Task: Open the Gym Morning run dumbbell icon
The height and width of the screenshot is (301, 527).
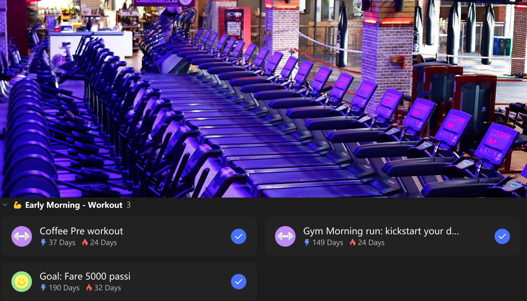Action: click(x=285, y=236)
